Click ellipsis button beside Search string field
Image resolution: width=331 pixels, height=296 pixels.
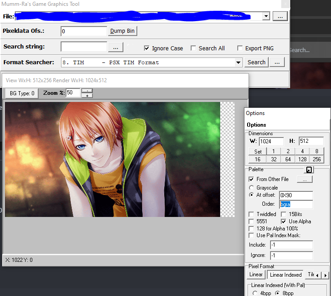pos(115,47)
